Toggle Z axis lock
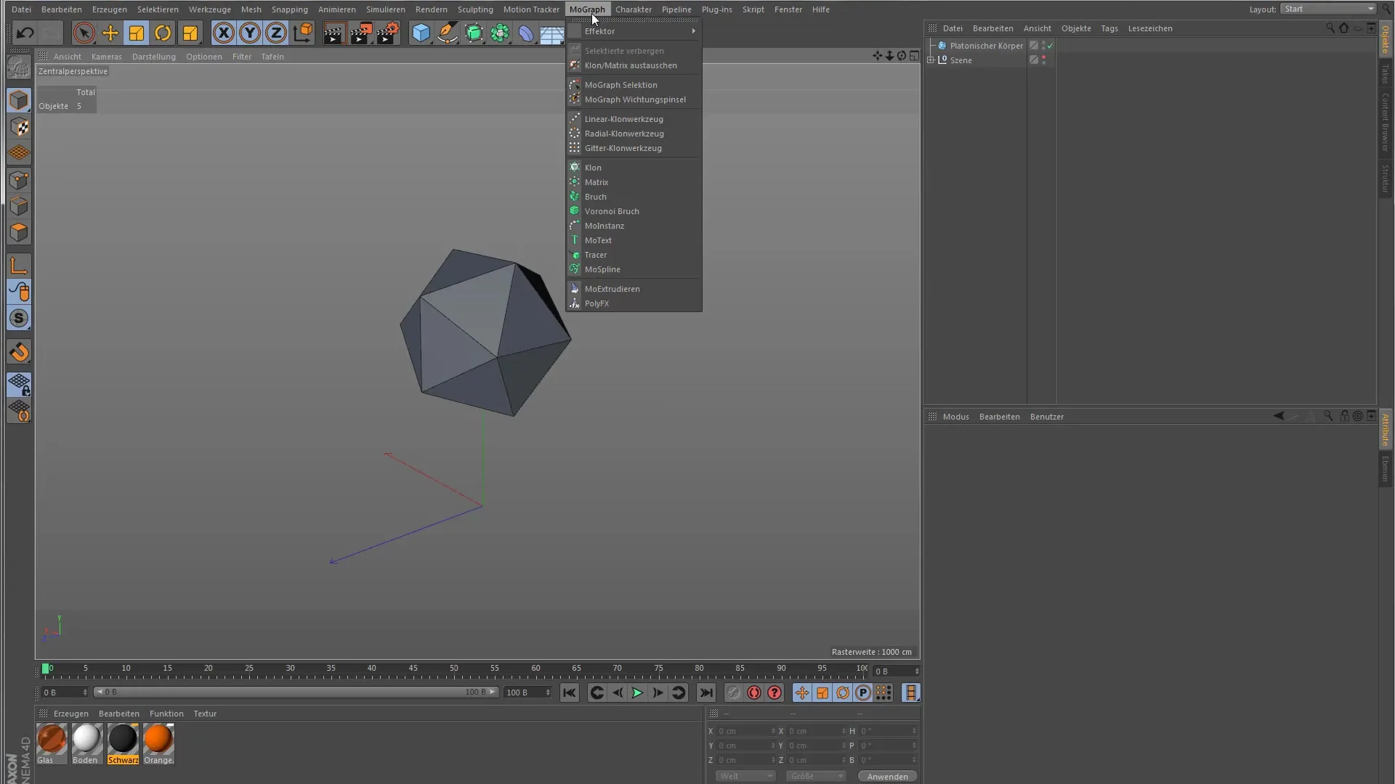 coord(276,33)
